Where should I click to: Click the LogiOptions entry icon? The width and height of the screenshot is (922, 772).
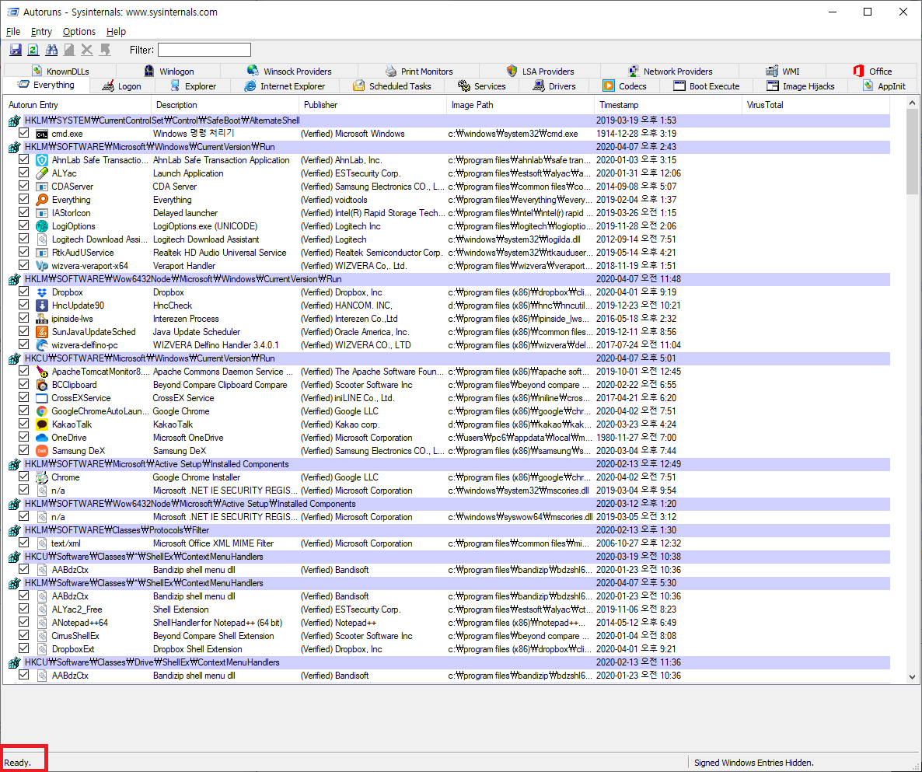[42, 226]
